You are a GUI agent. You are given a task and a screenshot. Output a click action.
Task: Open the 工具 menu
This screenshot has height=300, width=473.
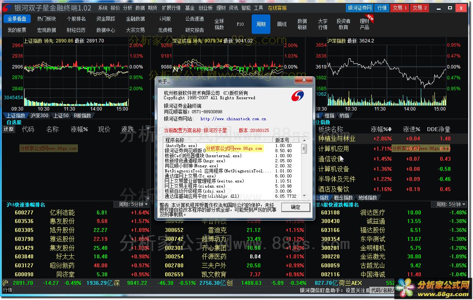coord(258,8)
